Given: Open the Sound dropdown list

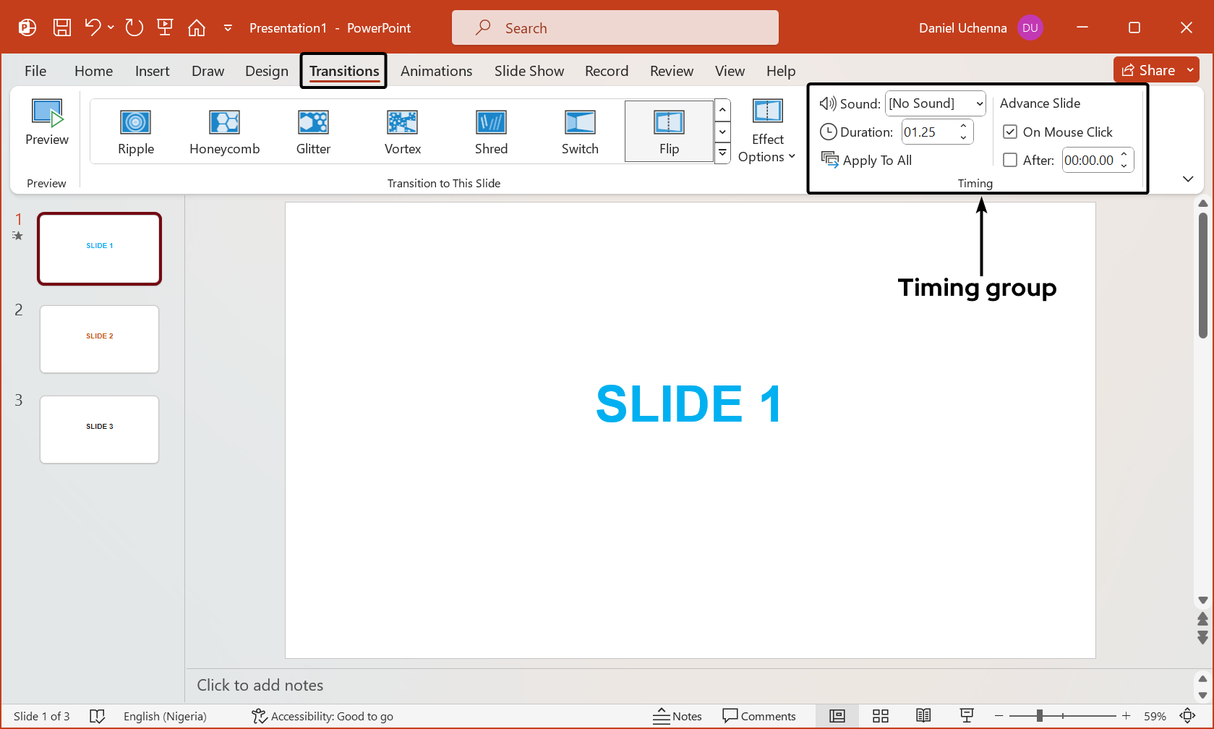Looking at the screenshot, I should tap(980, 103).
